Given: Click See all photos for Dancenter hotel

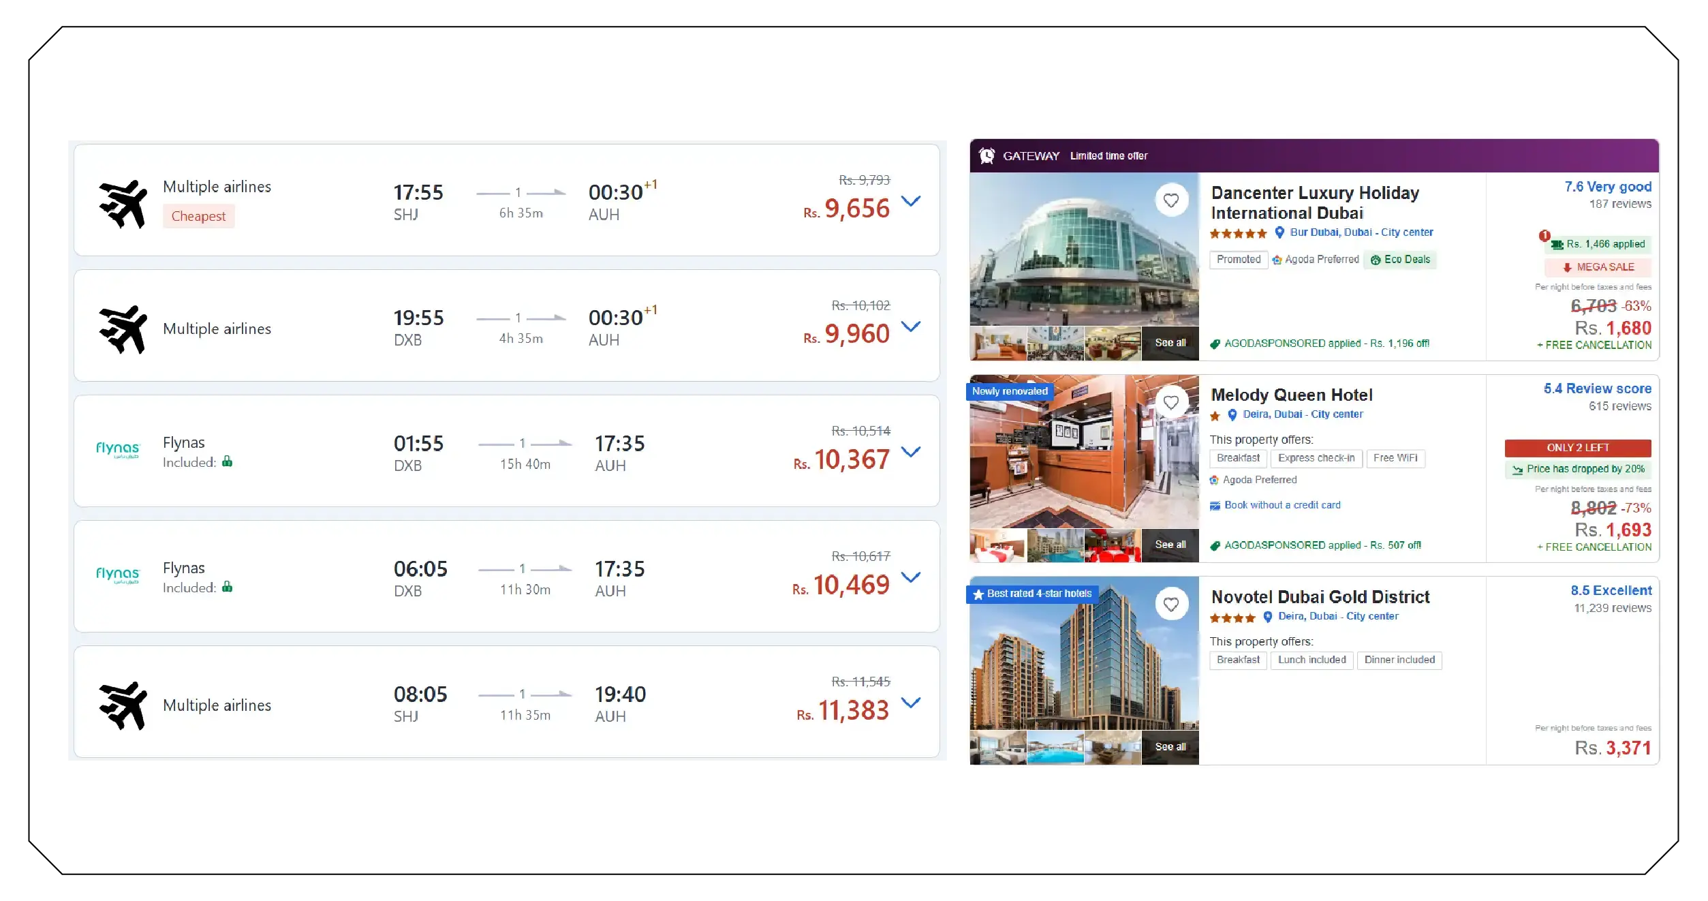Looking at the screenshot, I should click(x=1170, y=343).
